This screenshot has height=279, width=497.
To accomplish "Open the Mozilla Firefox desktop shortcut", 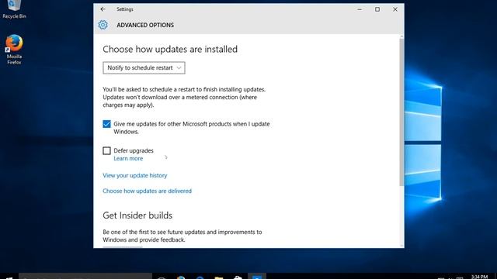I will tap(14, 50).
